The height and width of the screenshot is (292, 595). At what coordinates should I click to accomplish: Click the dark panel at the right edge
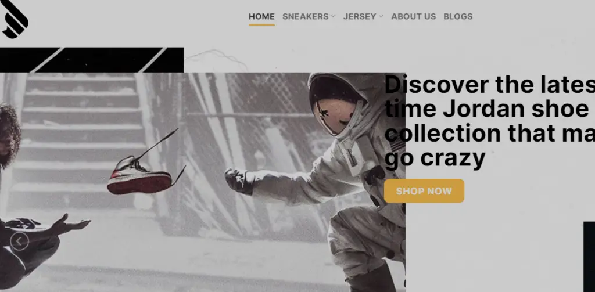coord(589,257)
